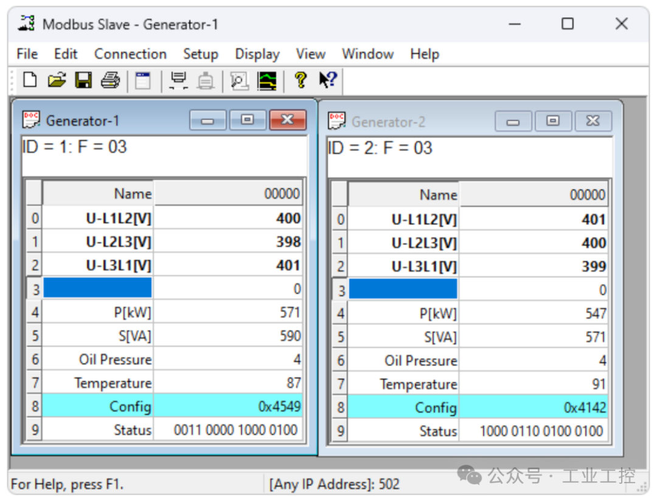Image resolution: width=657 pixels, height=502 pixels.
Task: Maximize the Generator-1 child window
Action: click(x=248, y=120)
